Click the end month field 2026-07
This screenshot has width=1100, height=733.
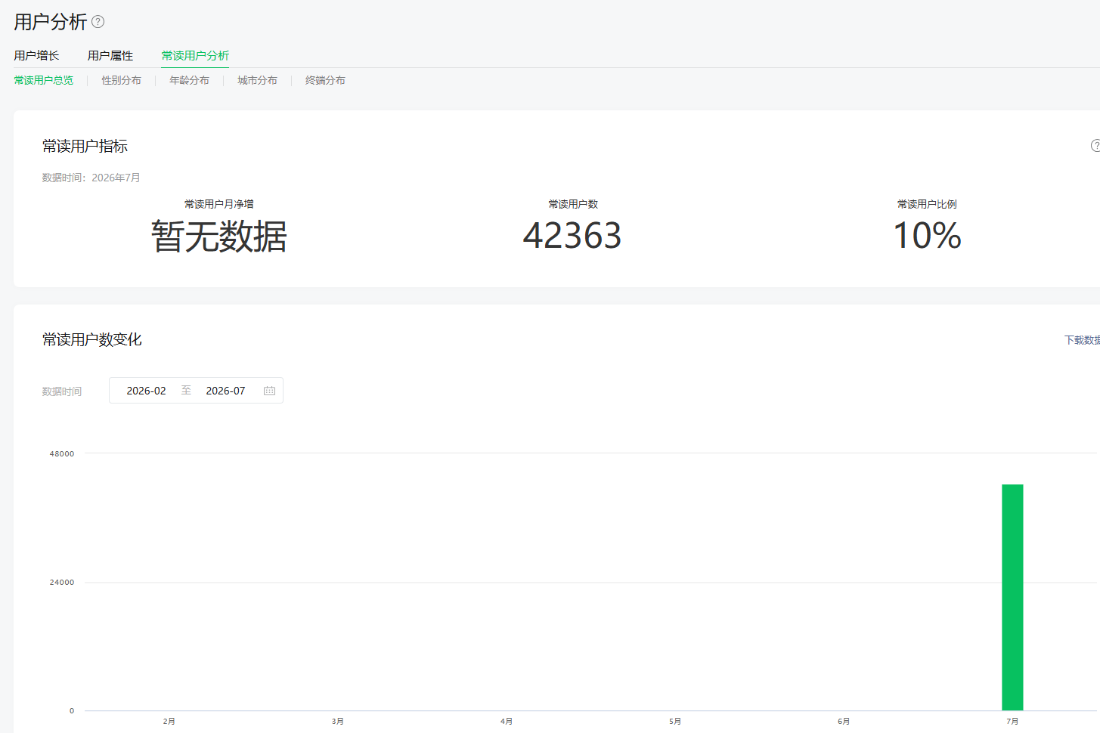point(225,391)
